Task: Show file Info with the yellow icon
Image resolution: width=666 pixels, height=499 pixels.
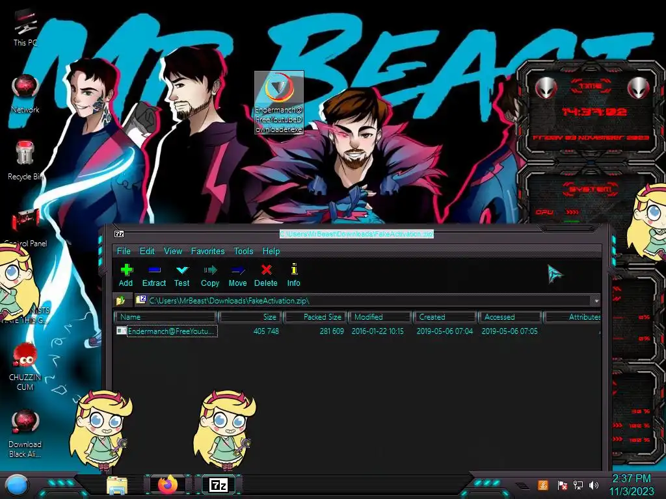Action: [x=293, y=275]
